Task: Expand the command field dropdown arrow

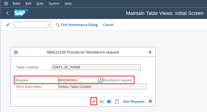Action: (49, 25)
